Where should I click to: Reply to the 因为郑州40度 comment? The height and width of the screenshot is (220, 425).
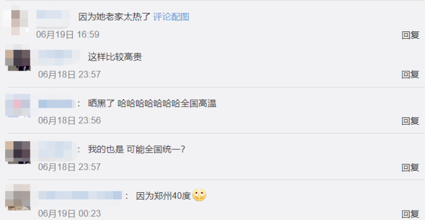coord(411,214)
